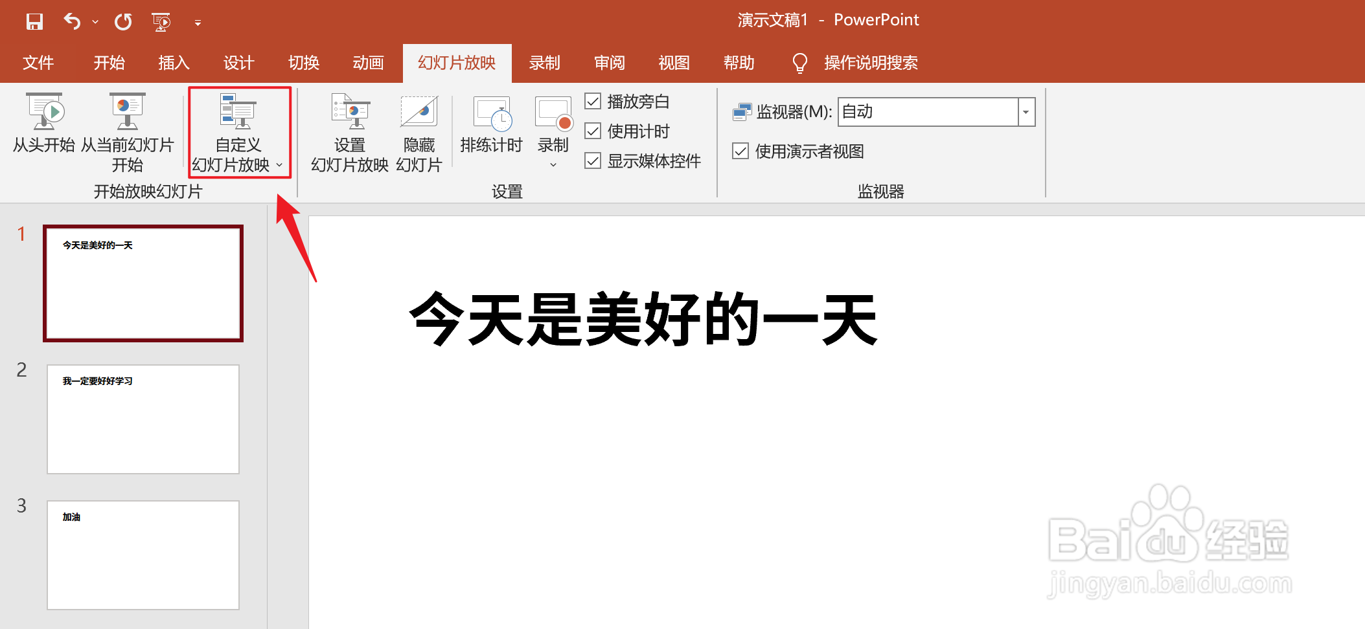Switch to the 视图 ribbon tab
This screenshot has height=629, width=1365.
[674, 63]
